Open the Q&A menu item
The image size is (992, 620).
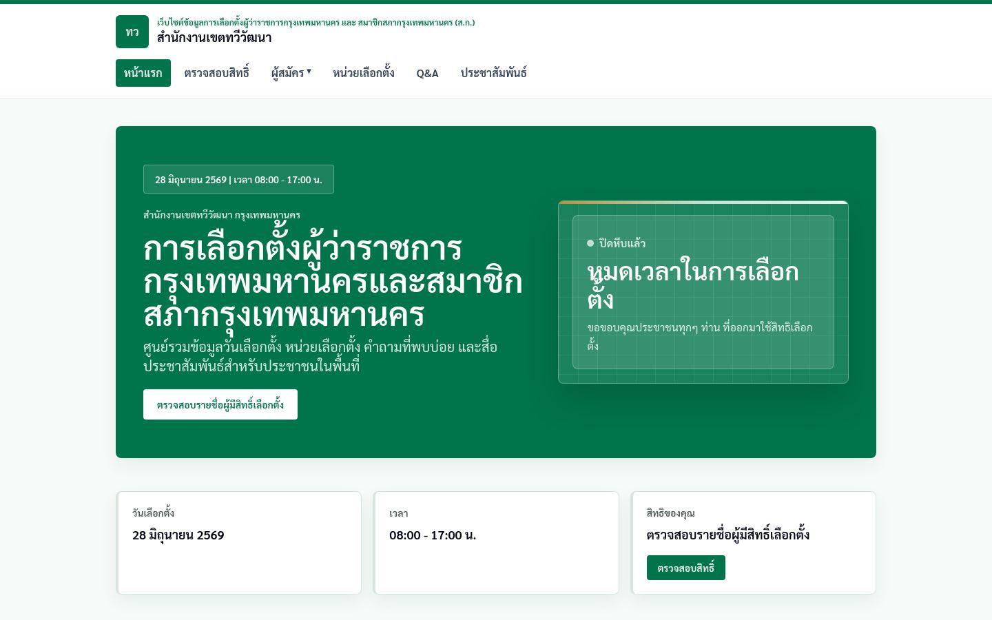[427, 73]
